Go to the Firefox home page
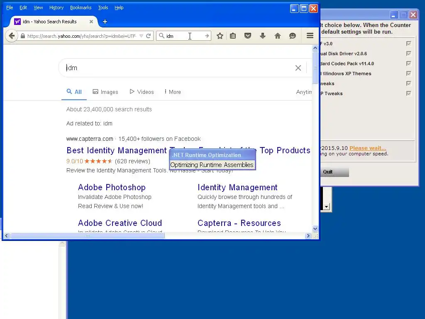The image size is (425, 319). (x=278, y=36)
